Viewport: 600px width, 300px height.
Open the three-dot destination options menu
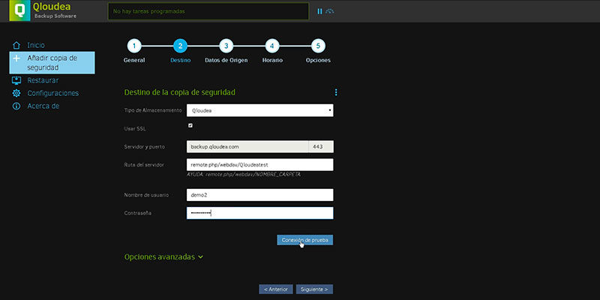click(336, 92)
